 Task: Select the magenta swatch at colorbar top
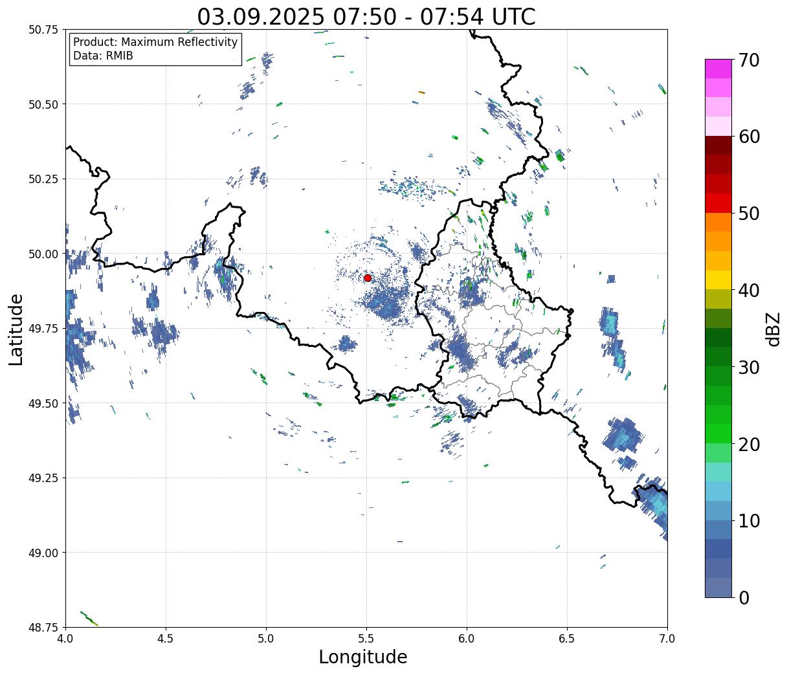718,69
